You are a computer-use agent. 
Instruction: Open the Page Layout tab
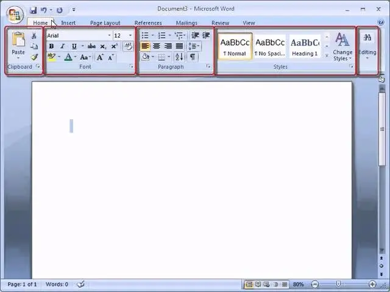(105, 23)
